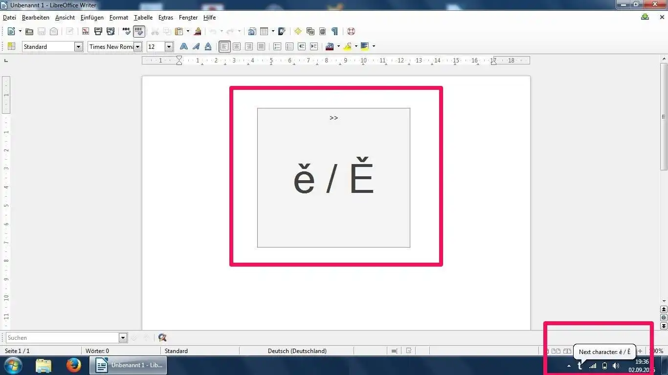
Task: Open the Data Sources icon
Action: click(322, 31)
